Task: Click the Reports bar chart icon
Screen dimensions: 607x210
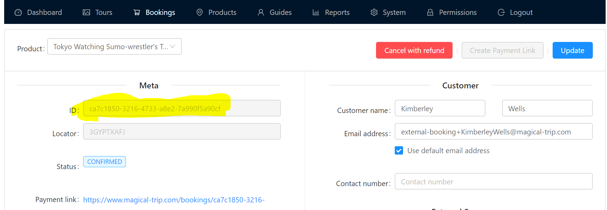Action: coord(316,12)
